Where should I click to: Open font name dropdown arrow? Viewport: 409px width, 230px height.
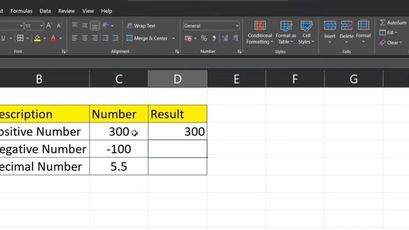(x=21, y=26)
